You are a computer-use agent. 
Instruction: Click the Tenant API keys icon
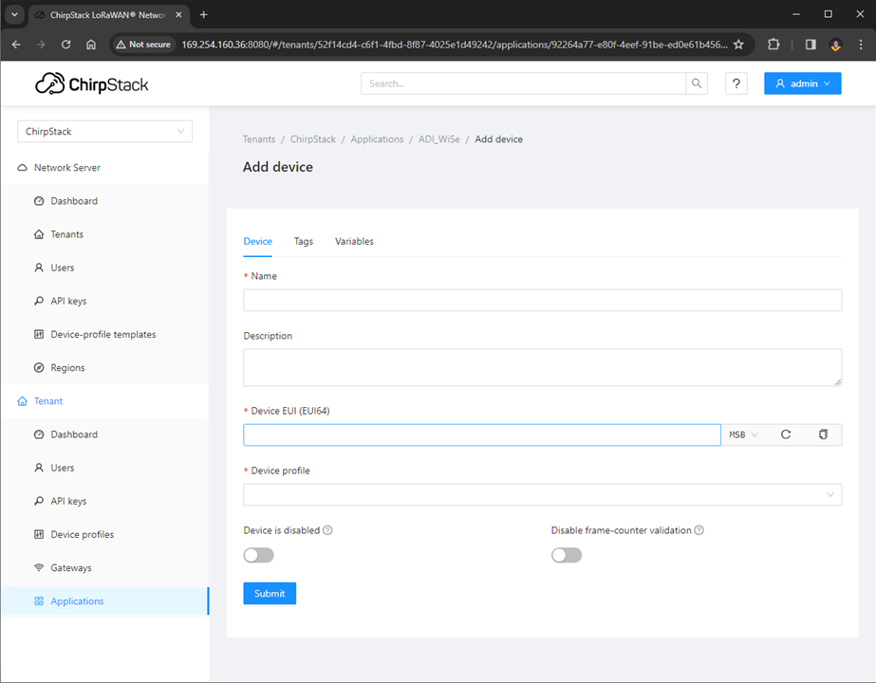tap(38, 500)
